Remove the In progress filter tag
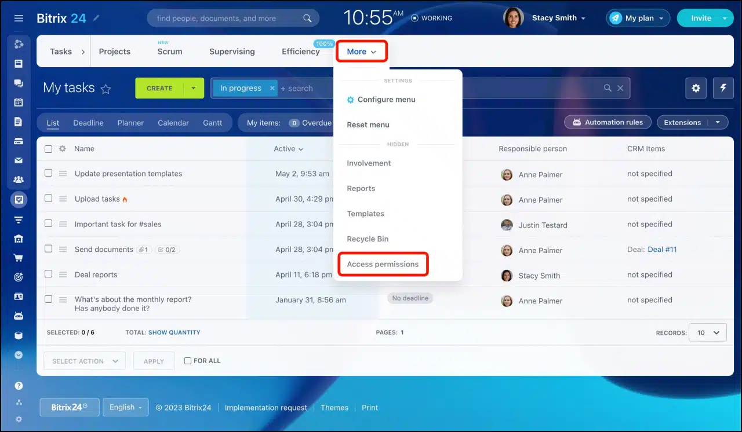Viewport: 742px width, 432px height. pyautogui.click(x=272, y=89)
